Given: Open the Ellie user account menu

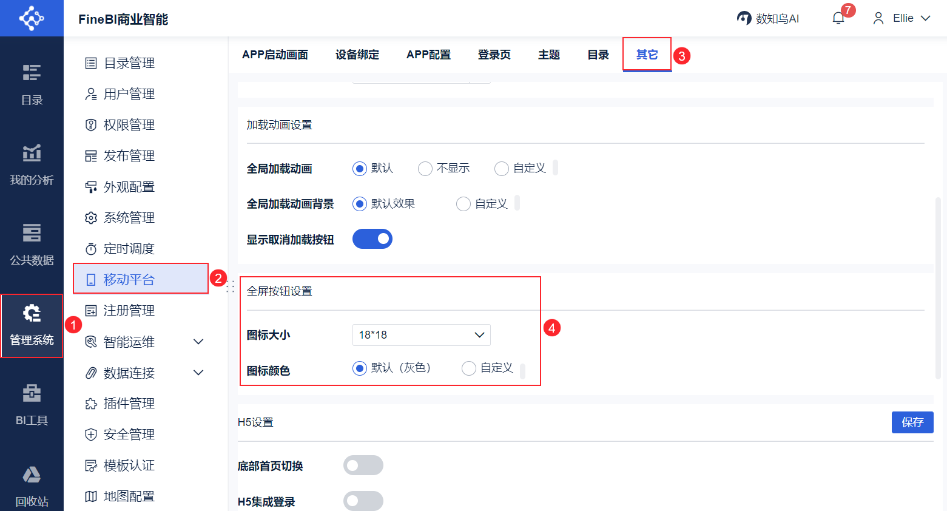Looking at the screenshot, I should [x=902, y=18].
